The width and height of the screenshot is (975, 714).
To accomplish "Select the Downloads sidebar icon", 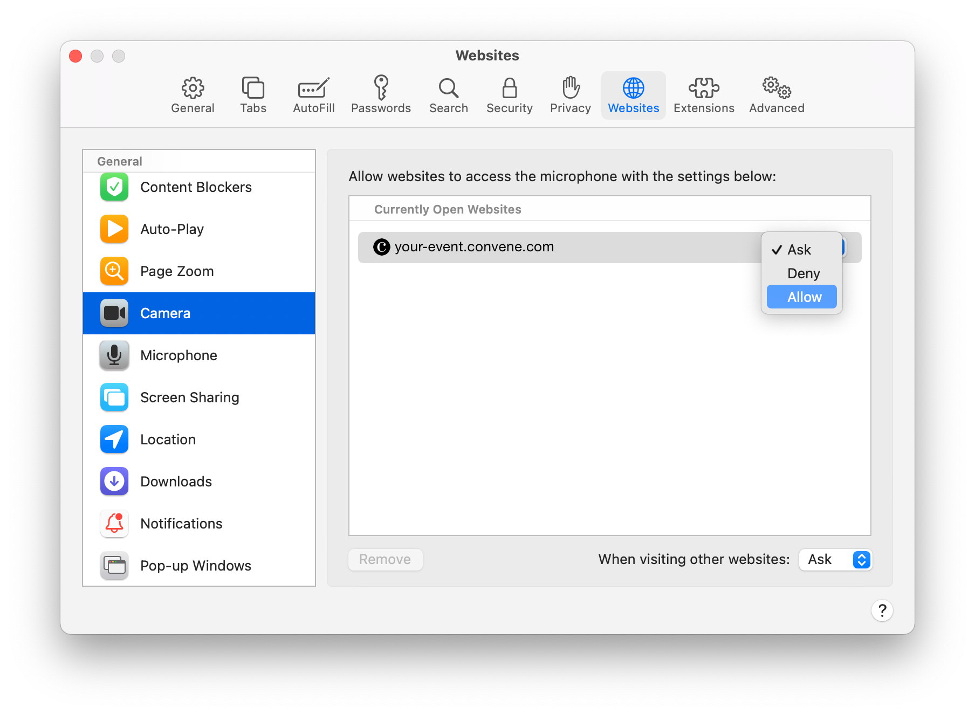I will tap(114, 481).
